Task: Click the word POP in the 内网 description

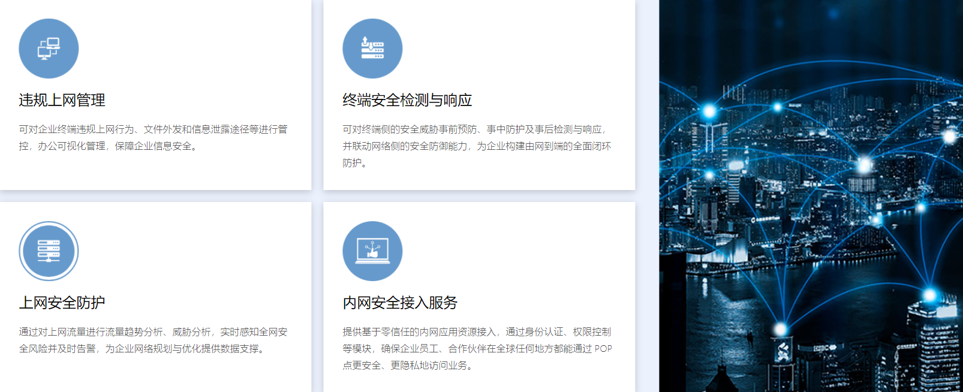Action: pyautogui.click(x=603, y=349)
